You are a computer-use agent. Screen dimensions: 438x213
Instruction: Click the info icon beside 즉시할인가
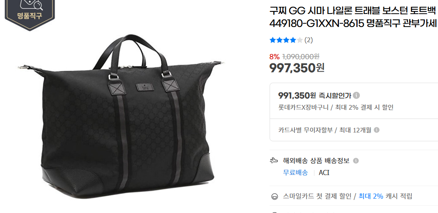click(356, 95)
